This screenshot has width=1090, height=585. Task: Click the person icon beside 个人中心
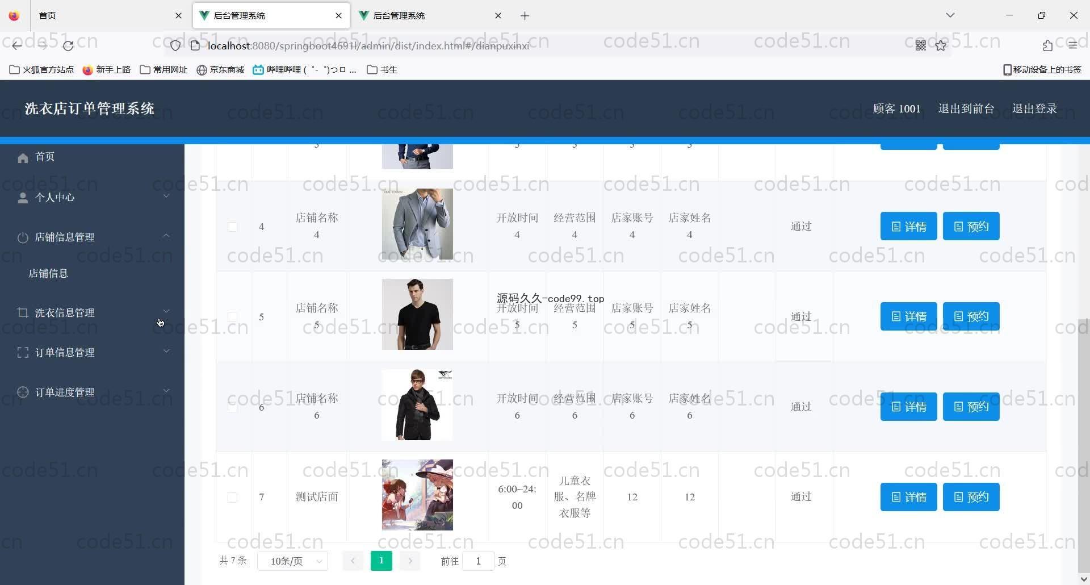23,198
